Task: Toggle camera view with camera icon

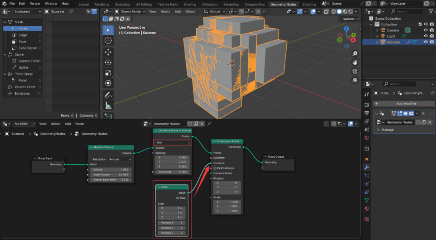Action: coord(355,71)
